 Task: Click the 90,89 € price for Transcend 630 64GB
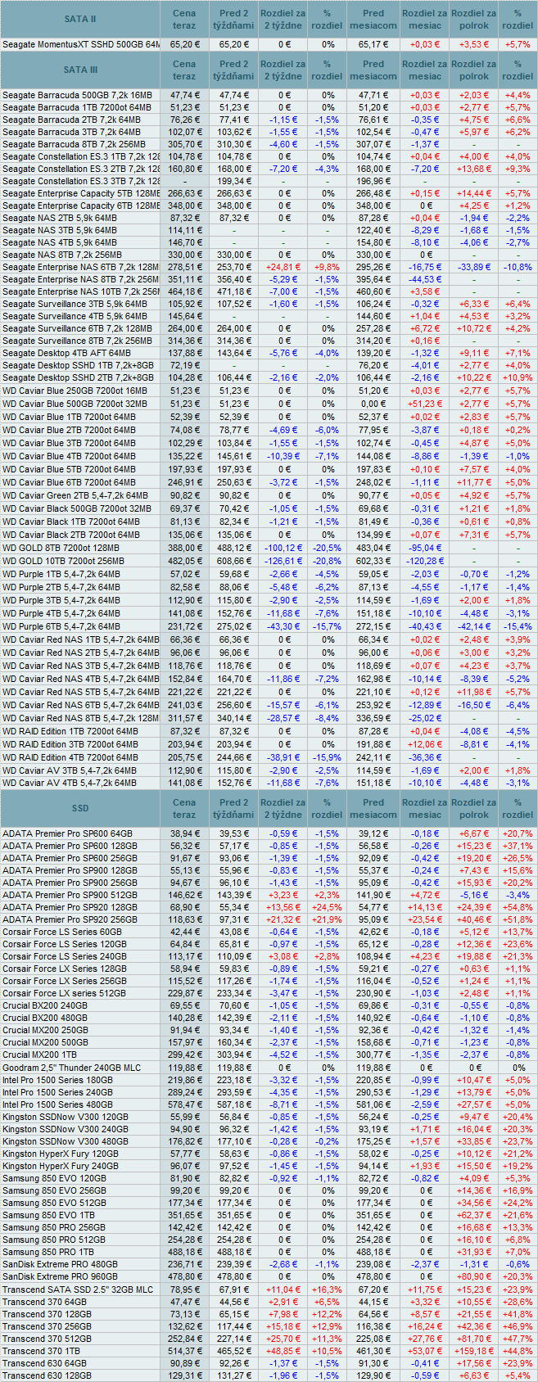[185, 1363]
